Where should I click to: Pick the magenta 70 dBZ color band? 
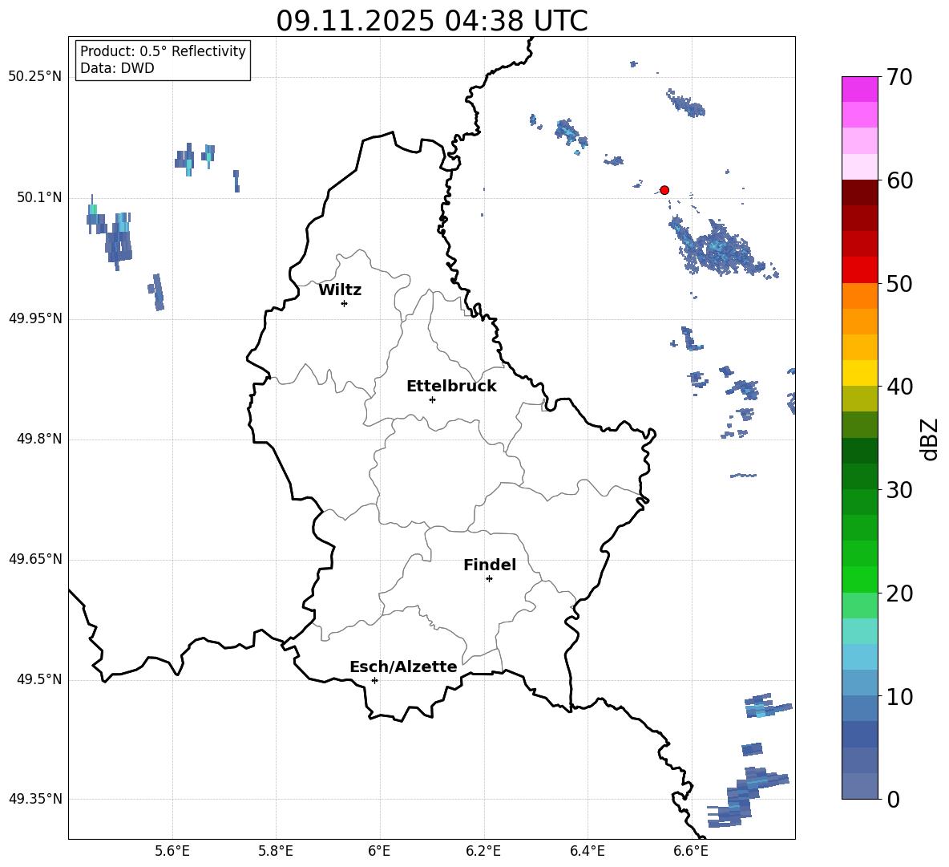pyautogui.click(x=860, y=89)
